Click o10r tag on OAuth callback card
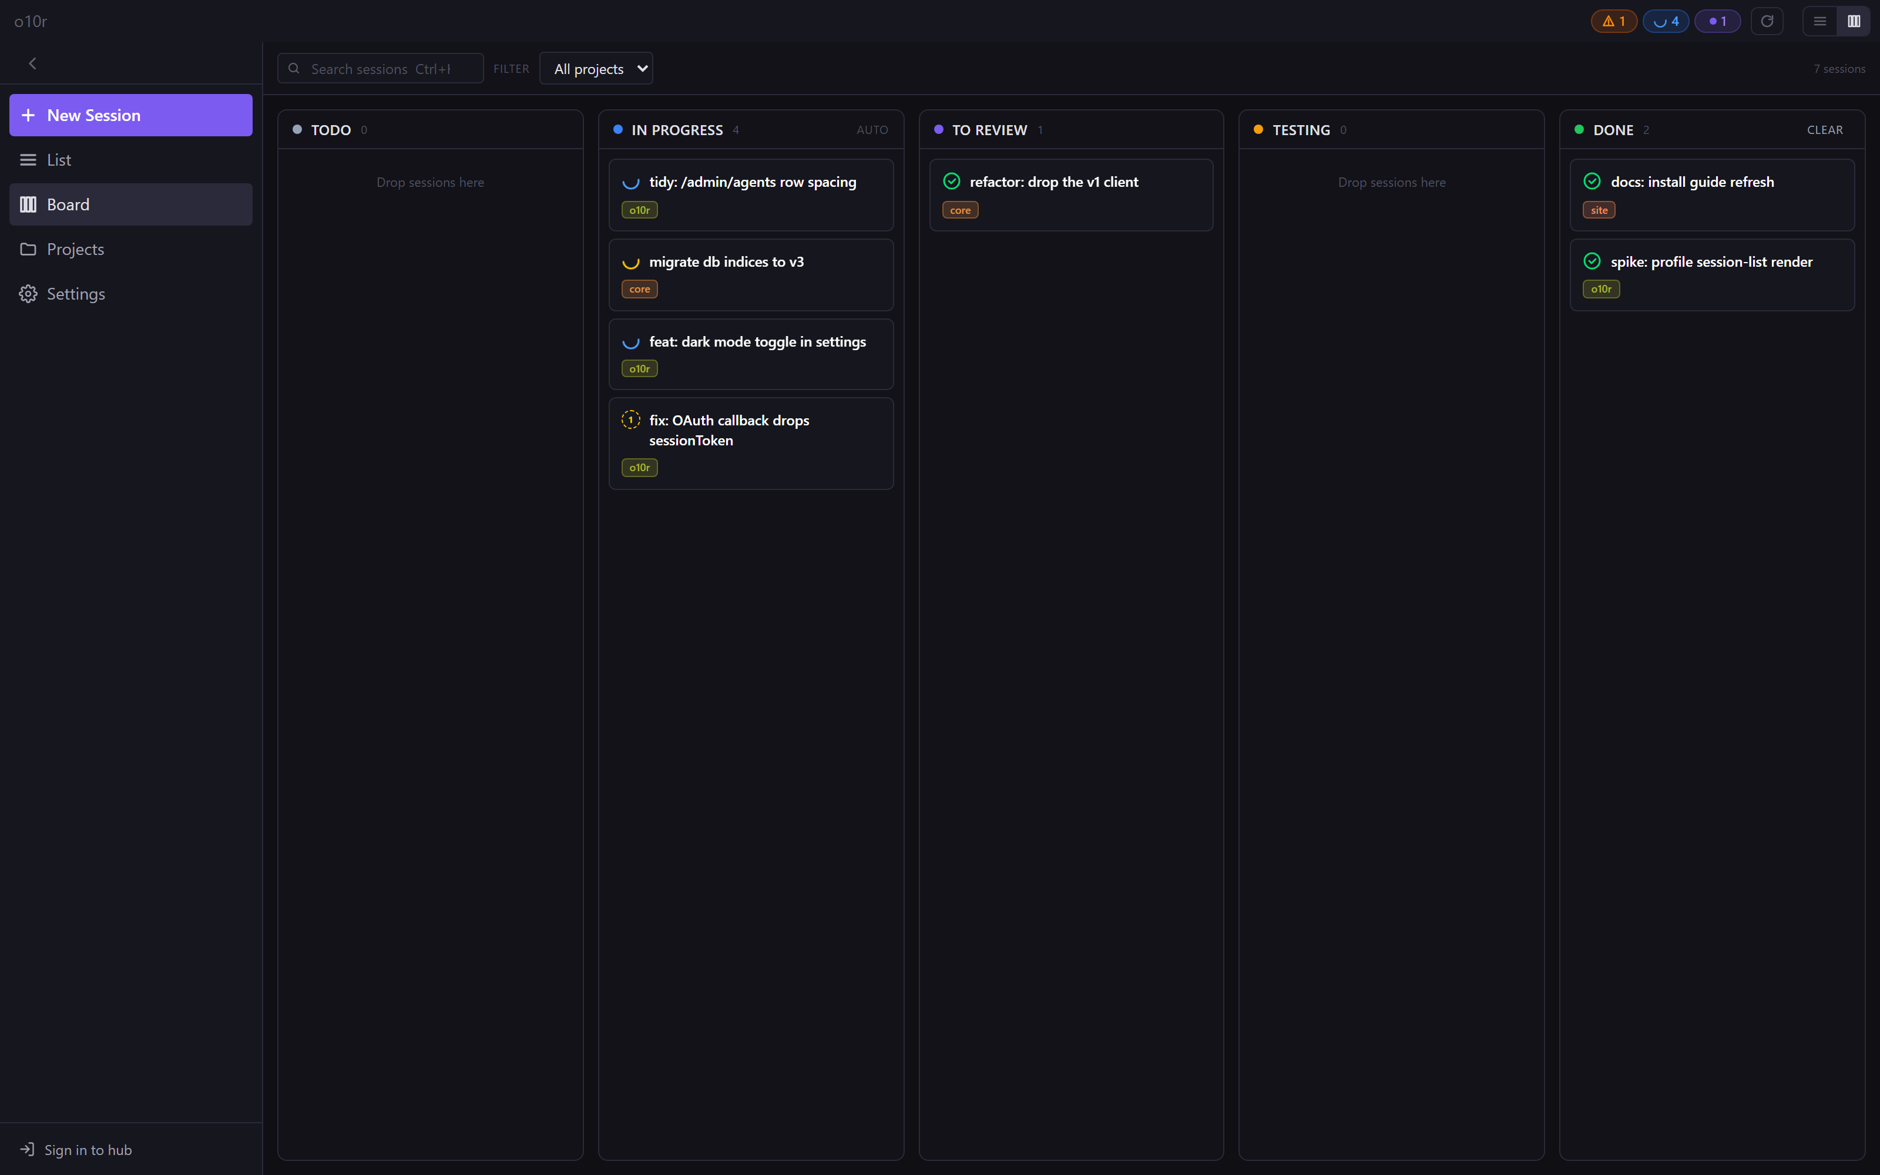Screen dimensions: 1880x1175 [x=639, y=467]
